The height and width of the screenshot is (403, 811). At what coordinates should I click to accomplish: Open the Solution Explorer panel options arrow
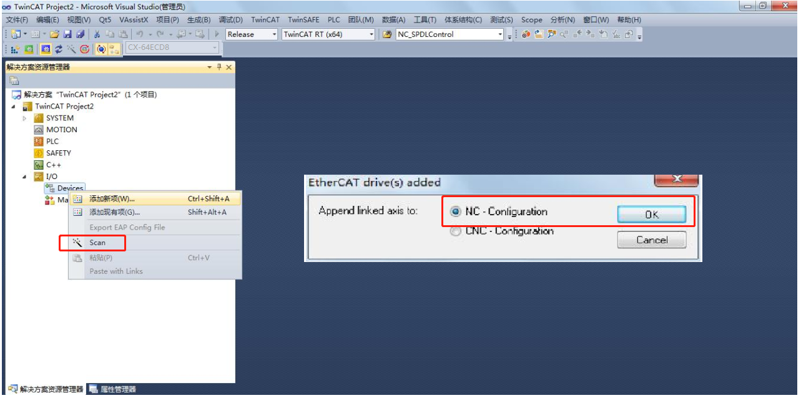click(210, 67)
